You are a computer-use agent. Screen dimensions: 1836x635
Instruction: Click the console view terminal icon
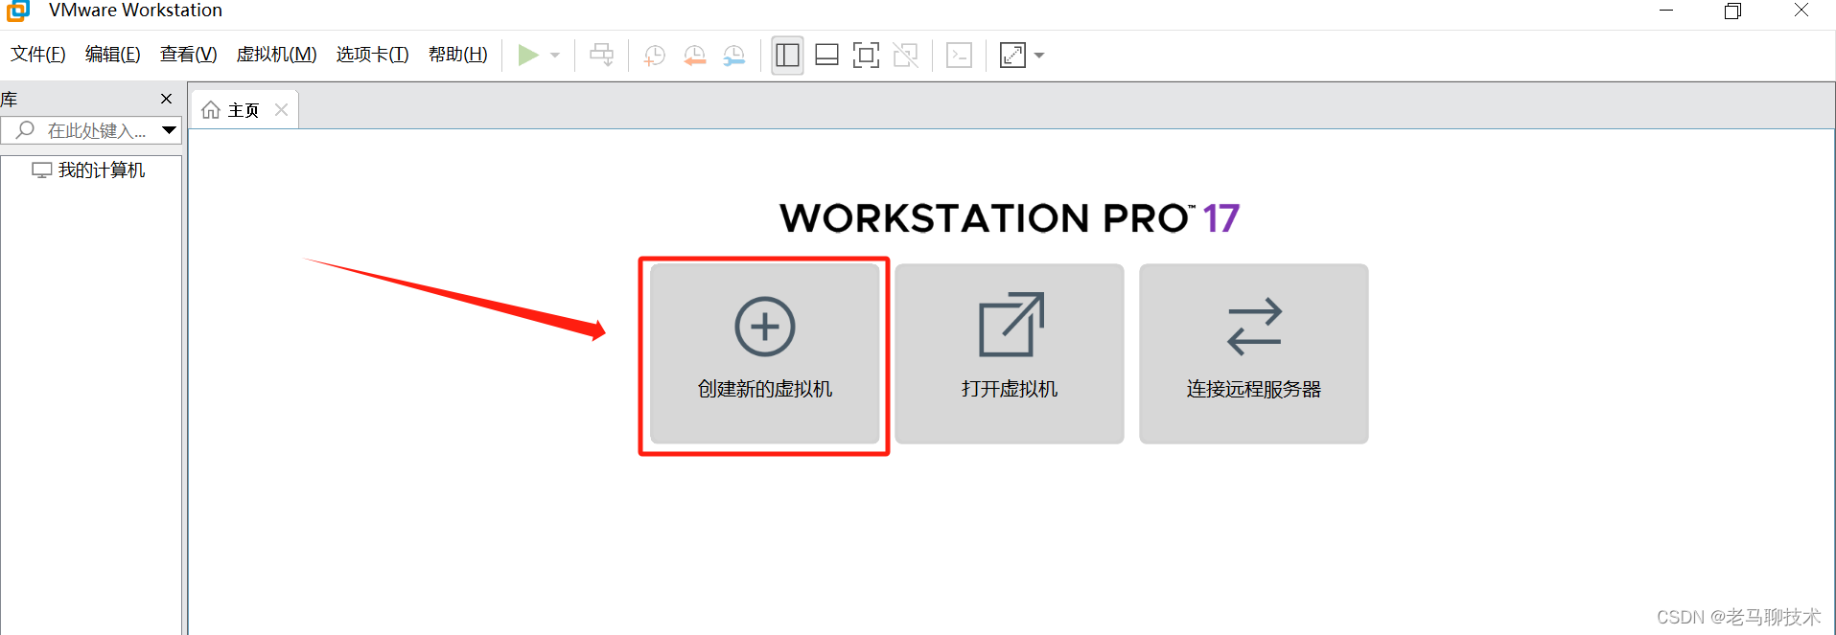point(959,56)
